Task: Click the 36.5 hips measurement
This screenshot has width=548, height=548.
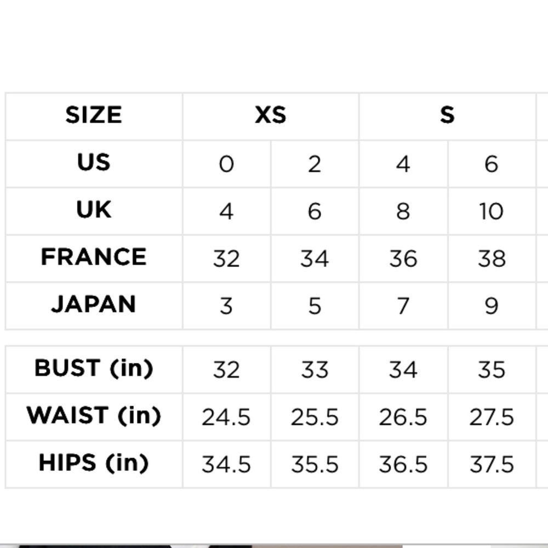Action: click(403, 465)
